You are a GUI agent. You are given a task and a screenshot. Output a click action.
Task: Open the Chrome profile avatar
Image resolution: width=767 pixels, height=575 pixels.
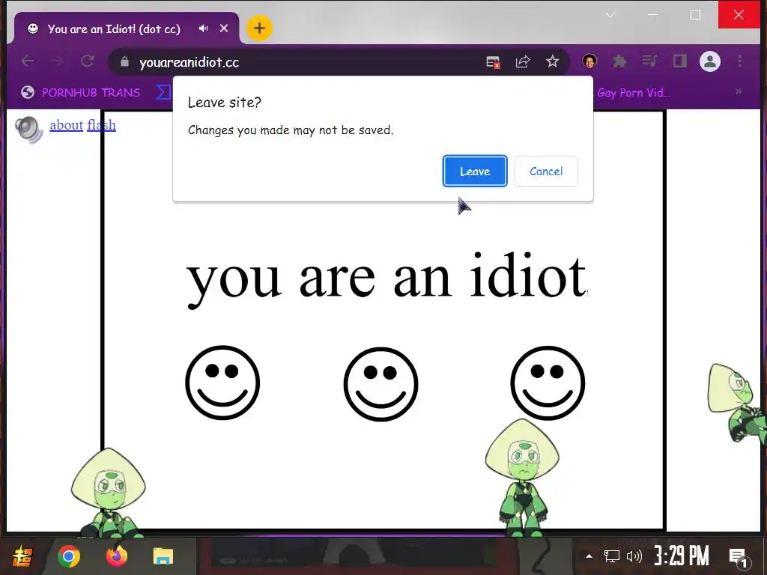point(710,61)
